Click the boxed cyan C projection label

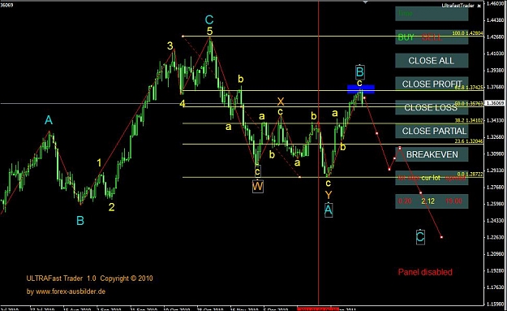(420, 237)
